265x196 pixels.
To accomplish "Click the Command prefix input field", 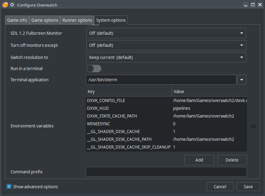I will pyautogui.click(x=166, y=172).
